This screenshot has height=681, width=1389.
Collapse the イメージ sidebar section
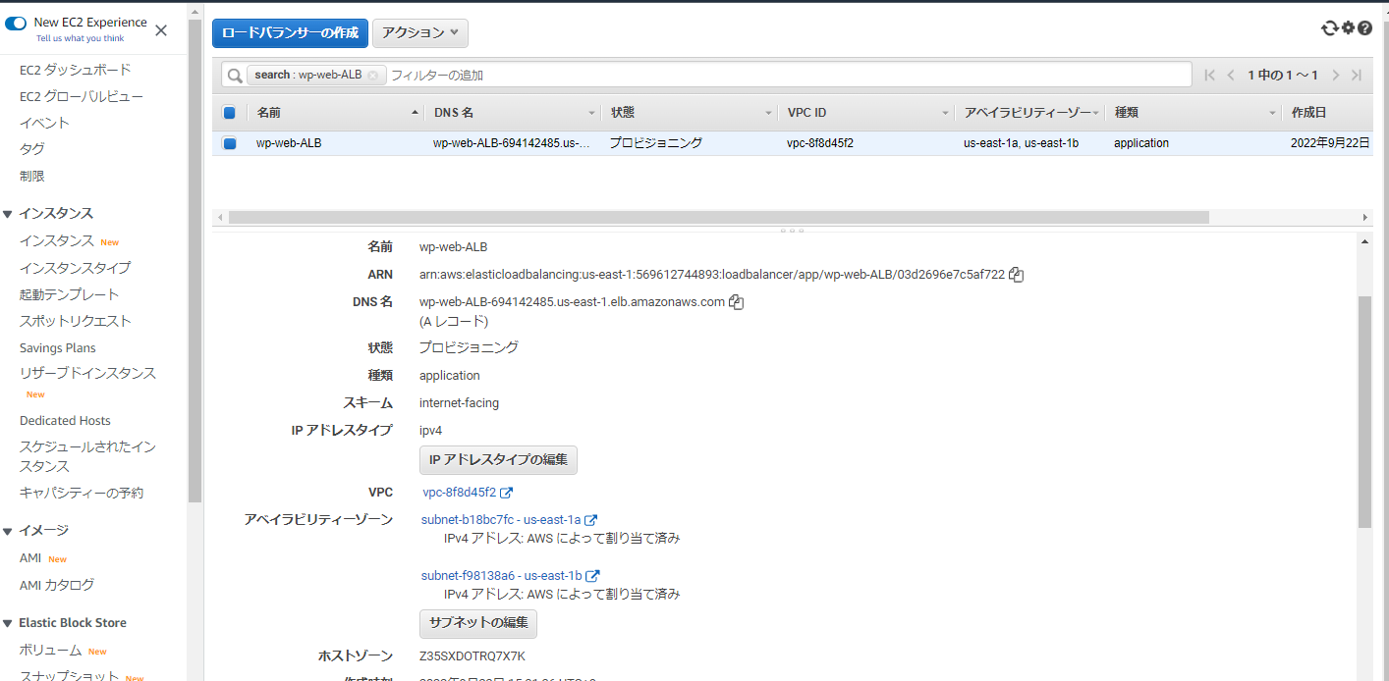tap(8, 531)
